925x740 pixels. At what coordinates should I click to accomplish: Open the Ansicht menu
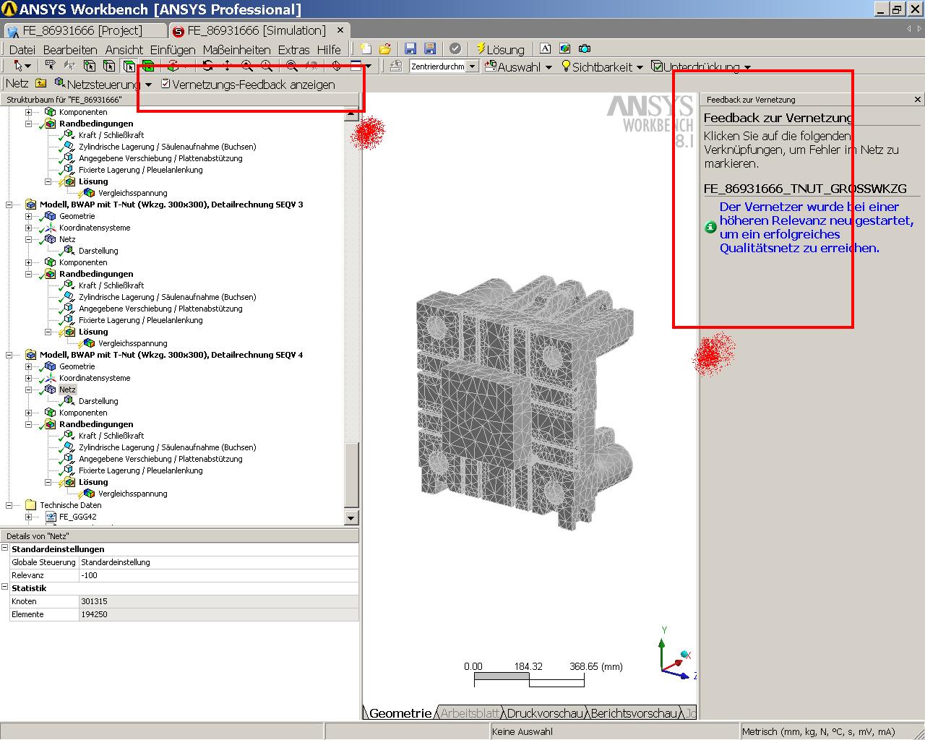tap(124, 49)
